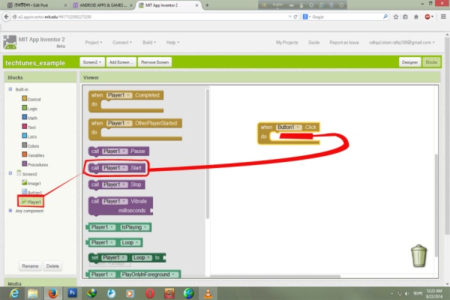Image resolution: width=450 pixels, height=300 pixels.
Task: Select the call Player1.Stop block
Action: coord(116,184)
